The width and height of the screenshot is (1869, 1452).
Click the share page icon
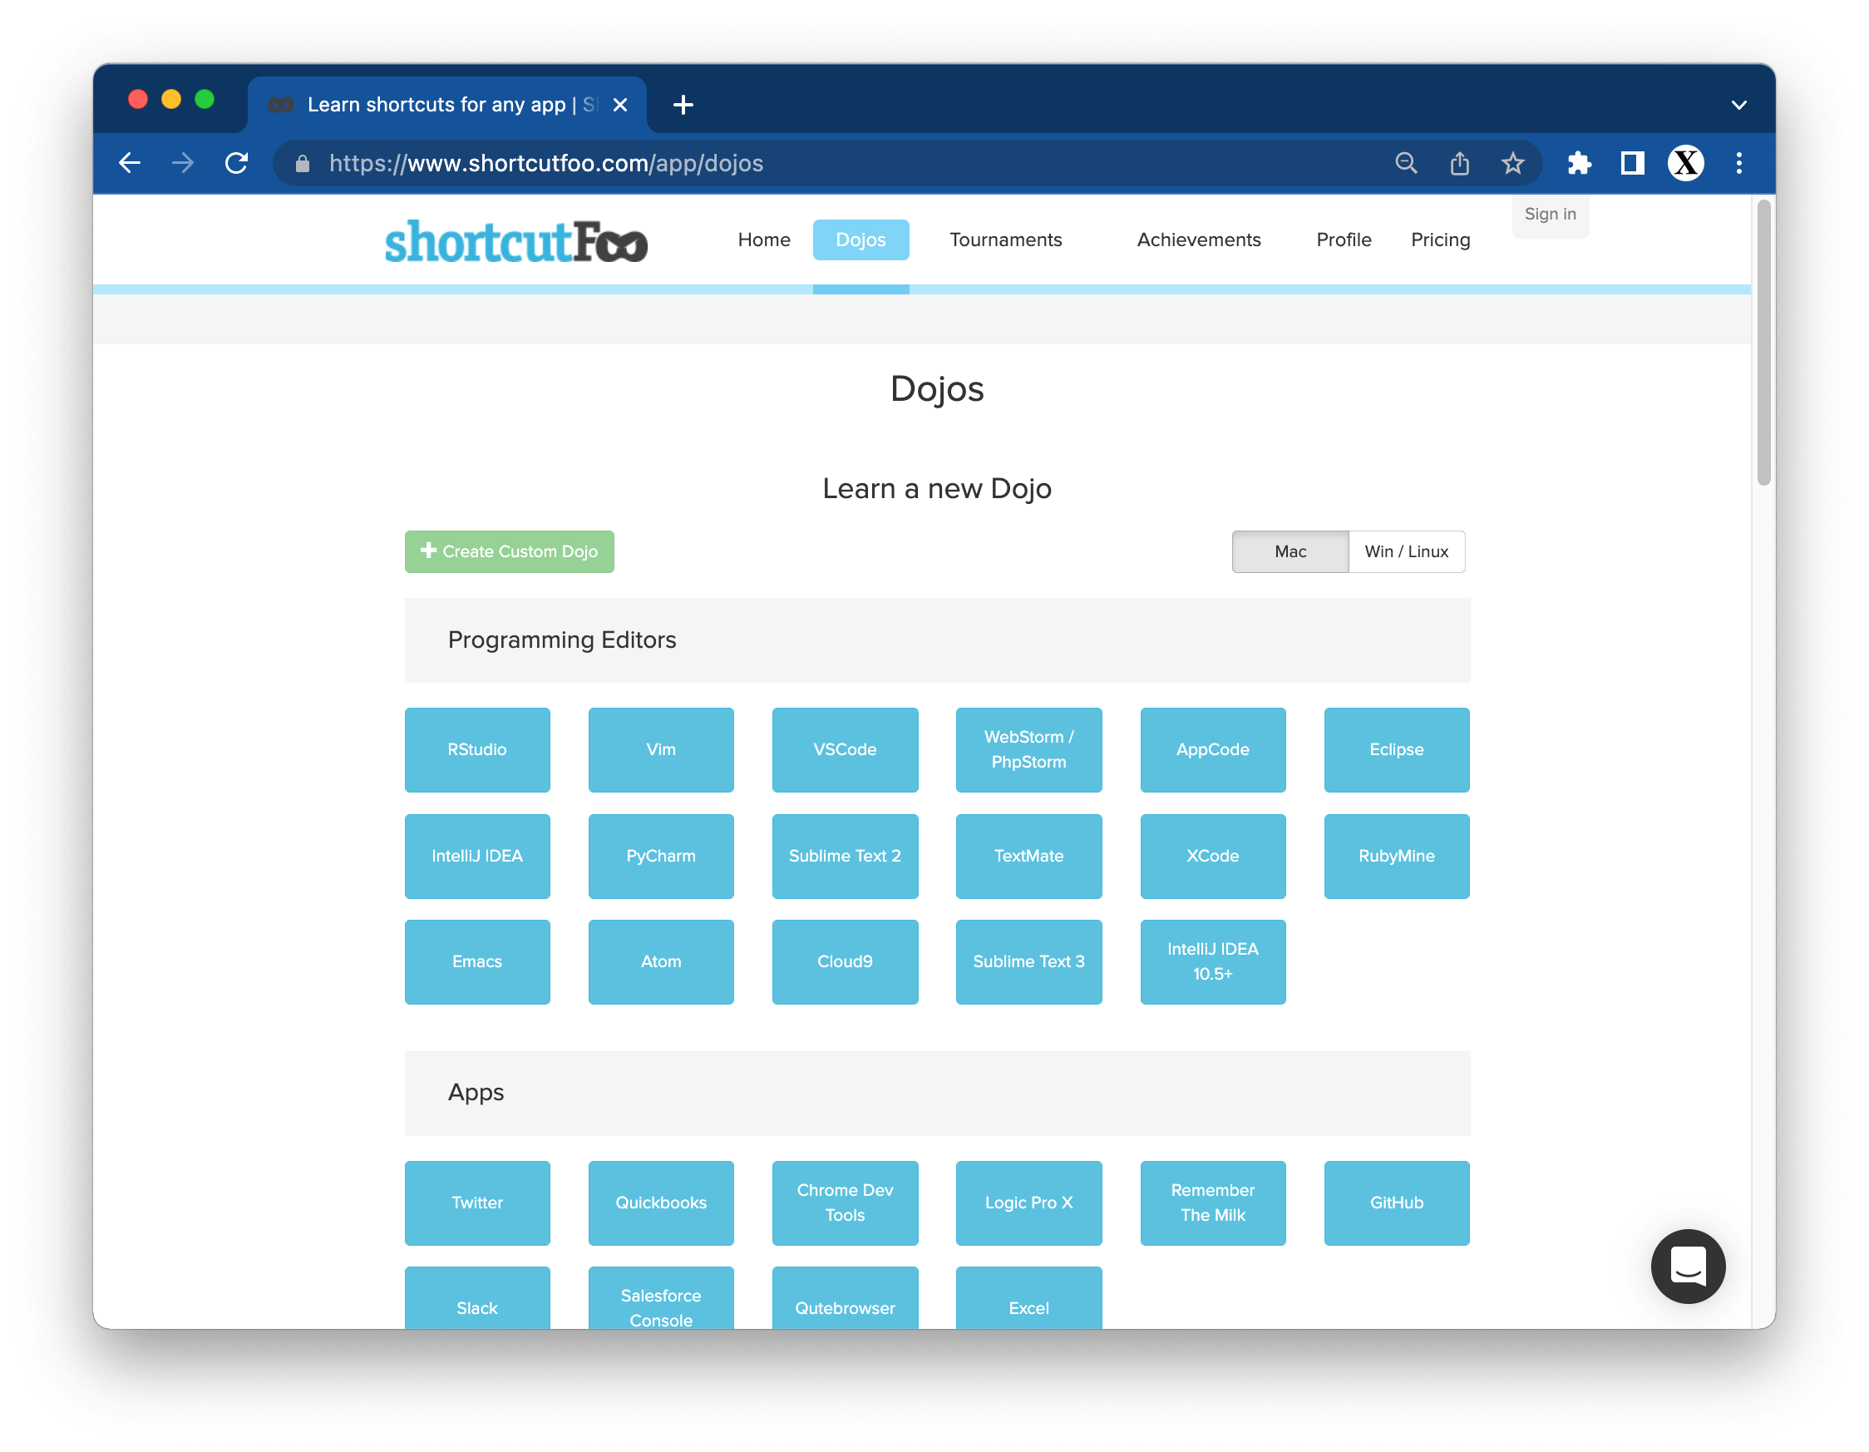point(1460,163)
